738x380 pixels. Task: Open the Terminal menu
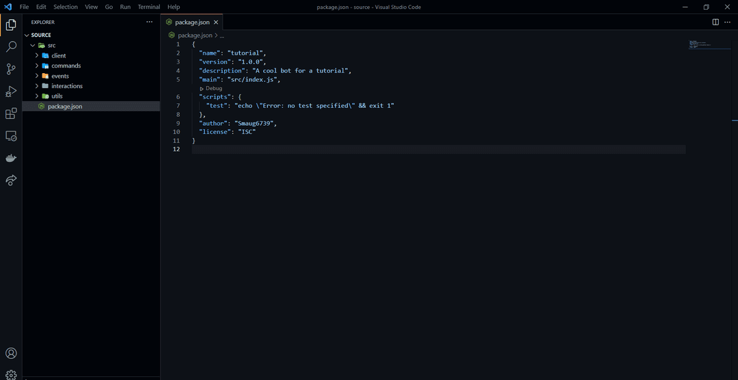point(149,7)
